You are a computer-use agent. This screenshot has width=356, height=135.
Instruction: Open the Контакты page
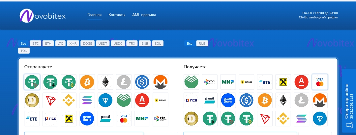pos(117,15)
